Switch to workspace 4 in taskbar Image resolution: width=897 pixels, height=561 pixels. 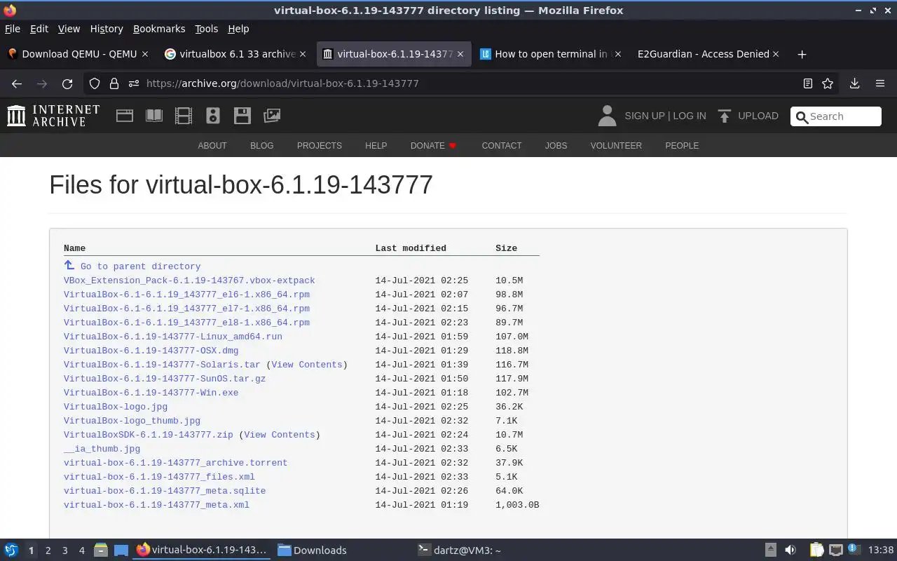(x=81, y=550)
